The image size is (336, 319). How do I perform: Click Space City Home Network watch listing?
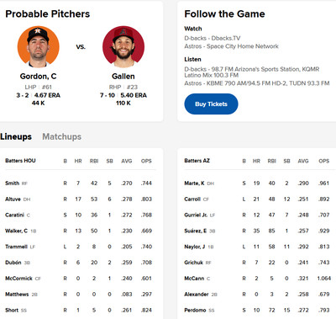click(231, 46)
